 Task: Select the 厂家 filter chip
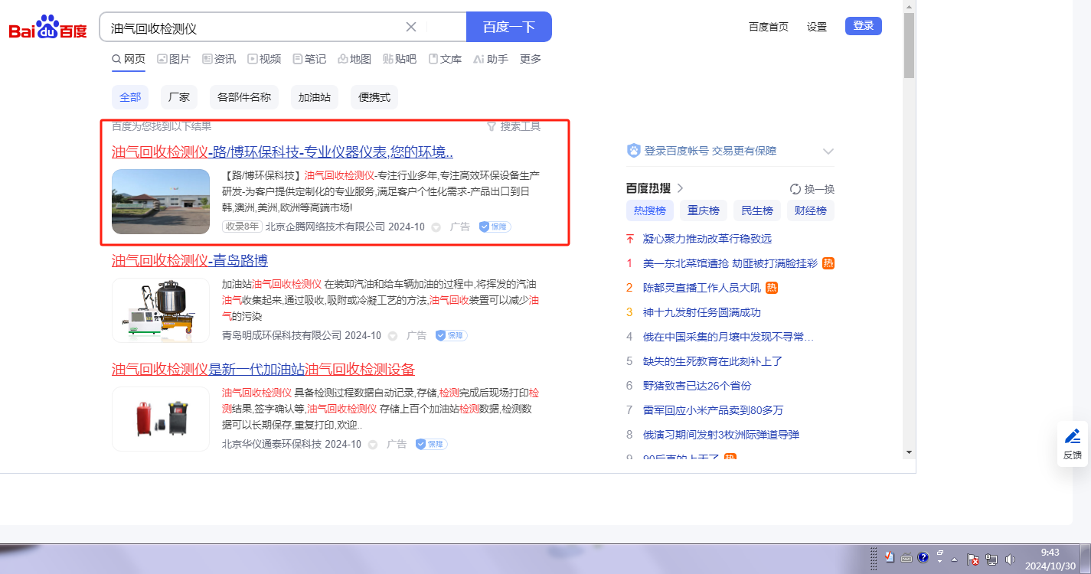pos(179,97)
